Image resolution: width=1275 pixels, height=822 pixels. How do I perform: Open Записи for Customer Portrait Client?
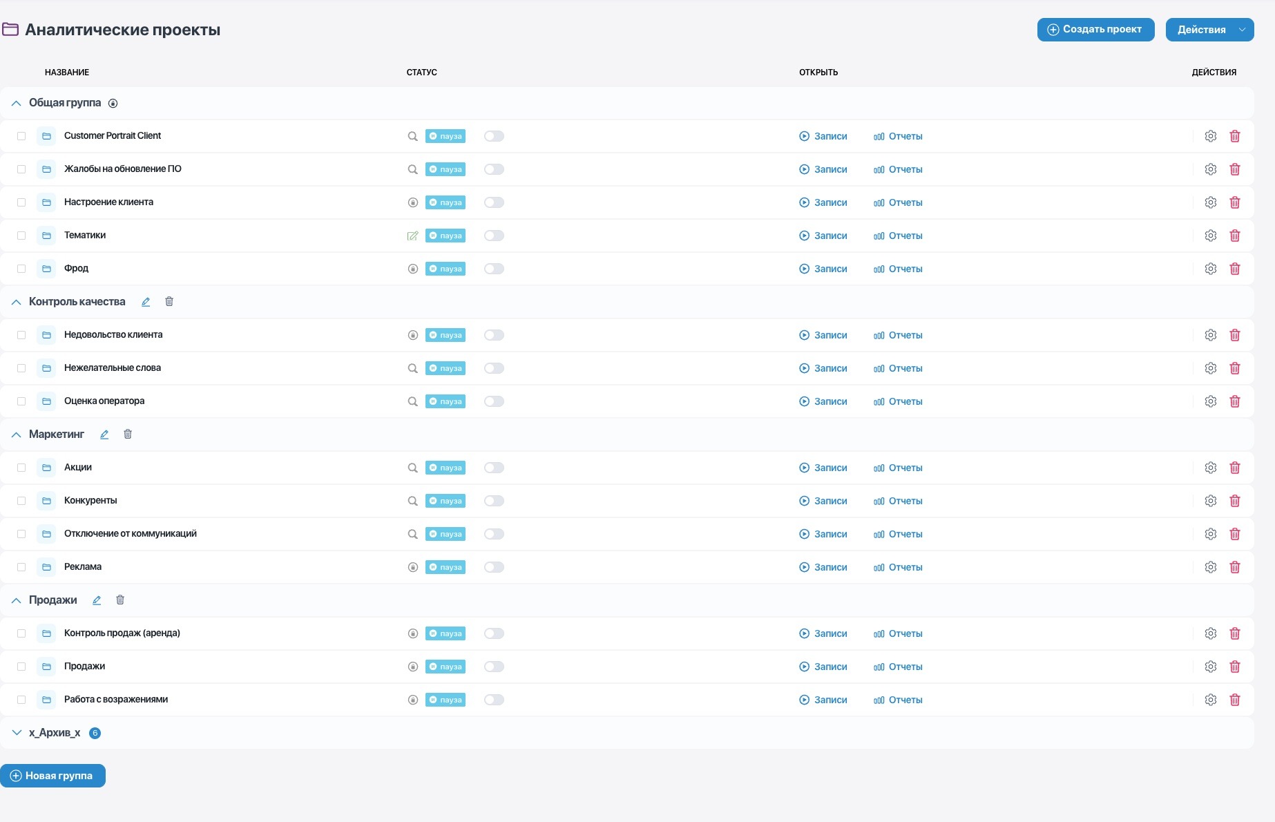click(x=823, y=136)
